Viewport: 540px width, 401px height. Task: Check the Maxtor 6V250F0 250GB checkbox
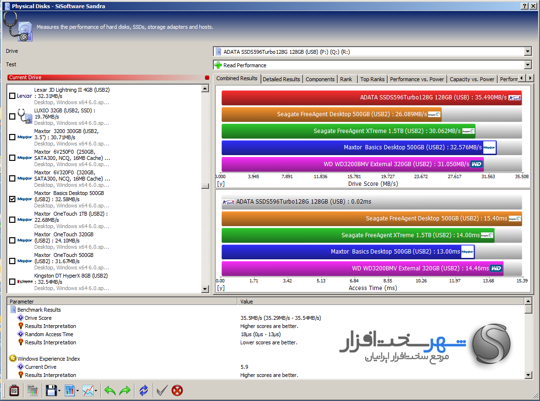point(12,158)
